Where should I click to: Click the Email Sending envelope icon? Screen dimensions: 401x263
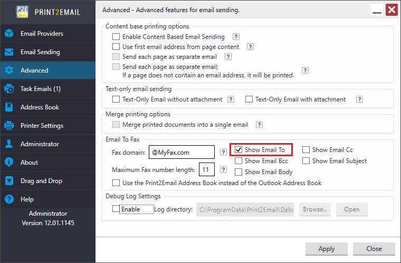(9, 52)
